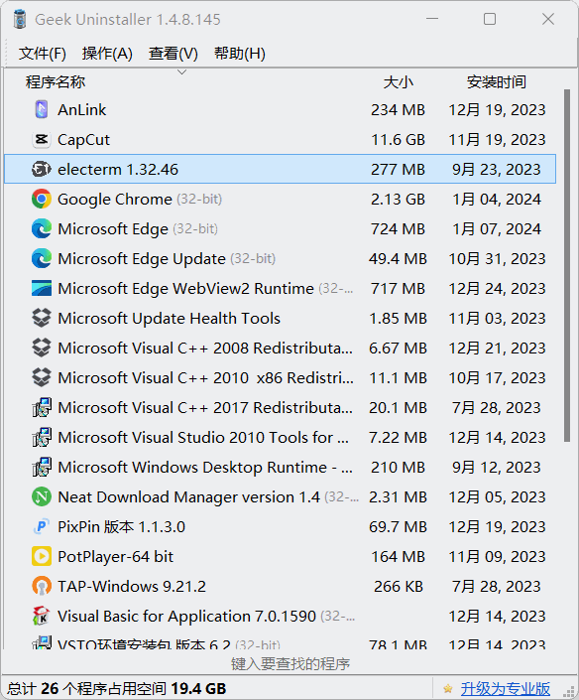Viewport: 579px width, 700px height.
Task: Open the 帮助(H) menu
Action: pos(239,54)
